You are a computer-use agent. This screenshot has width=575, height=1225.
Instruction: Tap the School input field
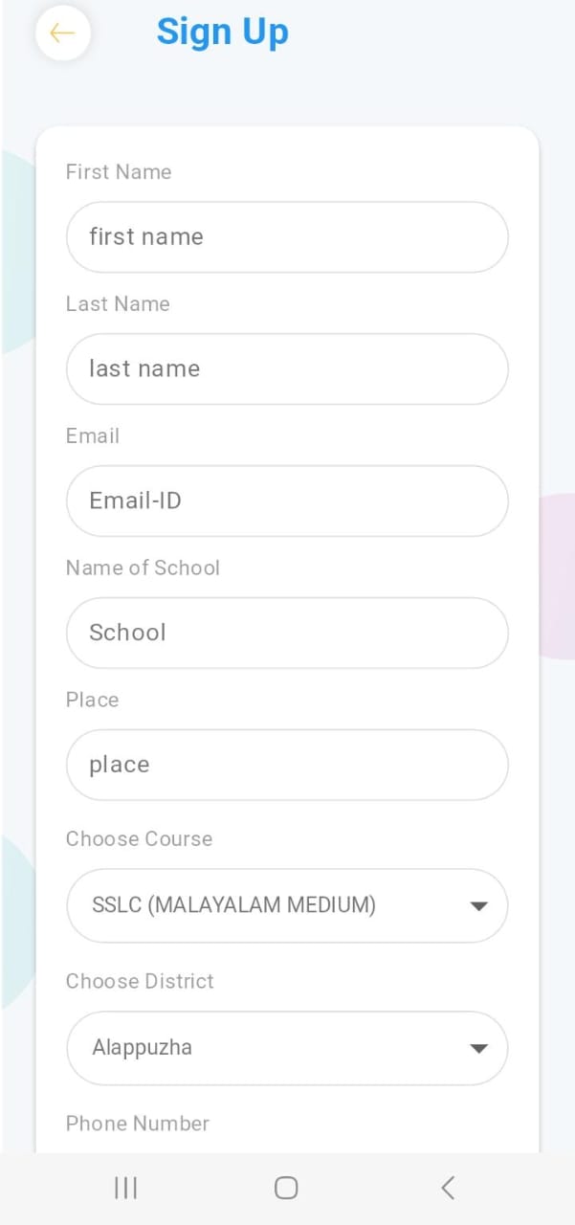click(x=286, y=634)
